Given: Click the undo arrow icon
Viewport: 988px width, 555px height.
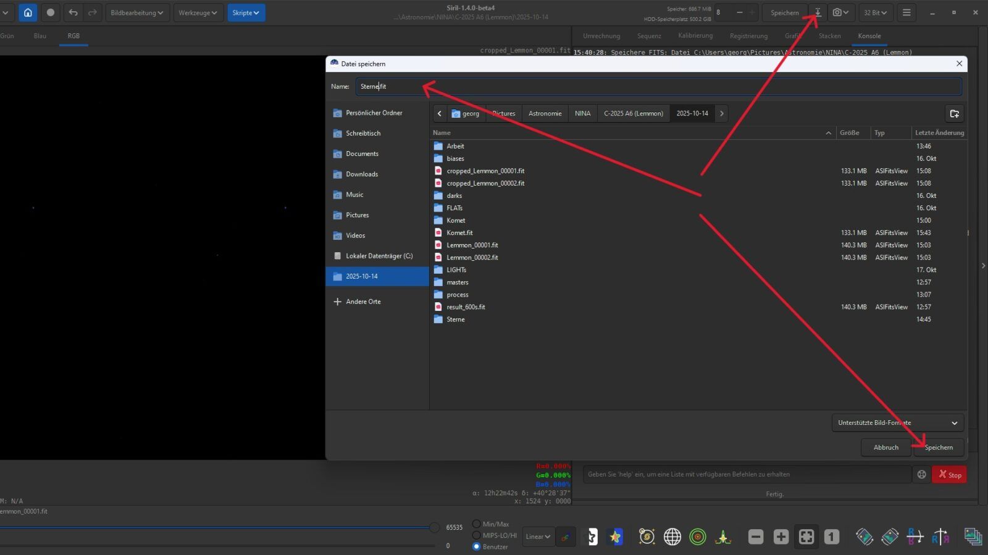Looking at the screenshot, I should (73, 12).
